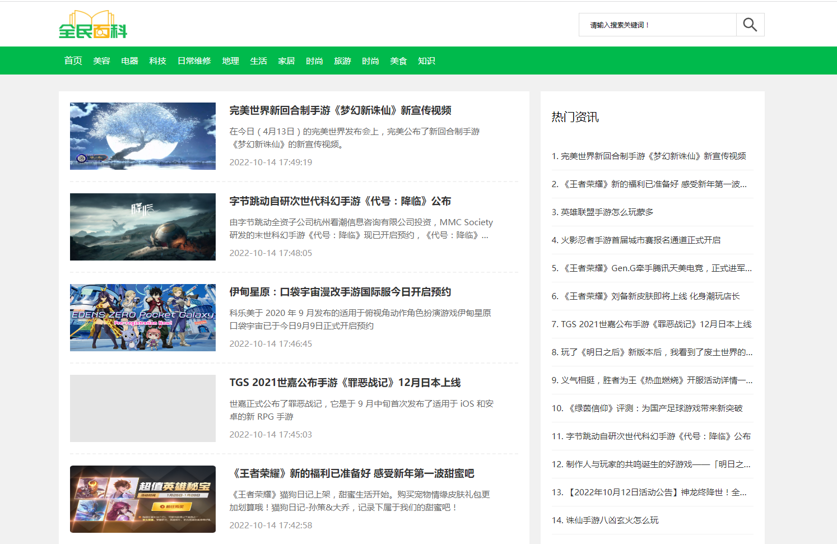Open hot news item 2 王者荣耀新的福利
The width and height of the screenshot is (837, 544).
(x=649, y=184)
